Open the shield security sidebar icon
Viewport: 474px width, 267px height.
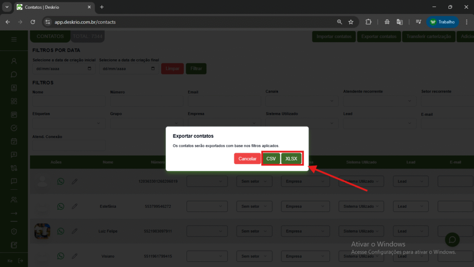[14, 231]
